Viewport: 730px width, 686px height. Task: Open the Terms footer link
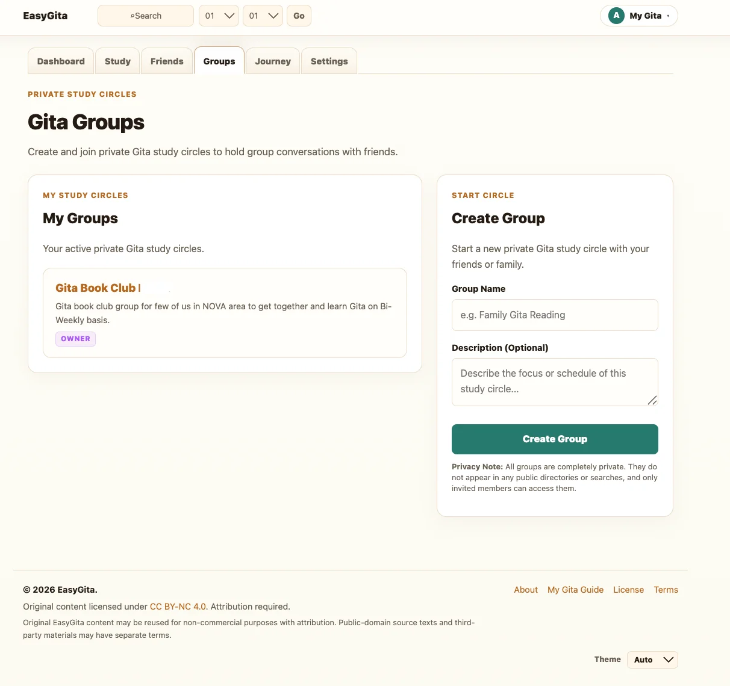point(666,590)
